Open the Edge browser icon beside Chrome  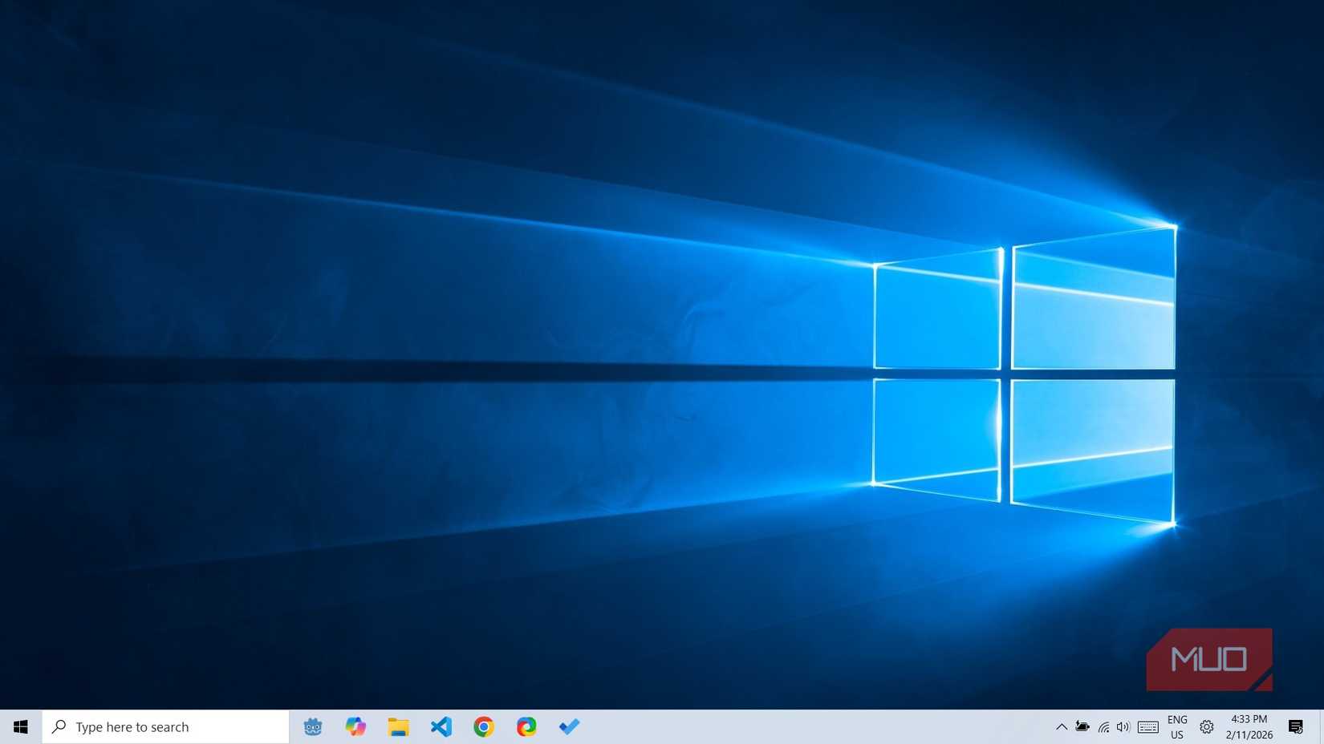(x=526, y=726)
